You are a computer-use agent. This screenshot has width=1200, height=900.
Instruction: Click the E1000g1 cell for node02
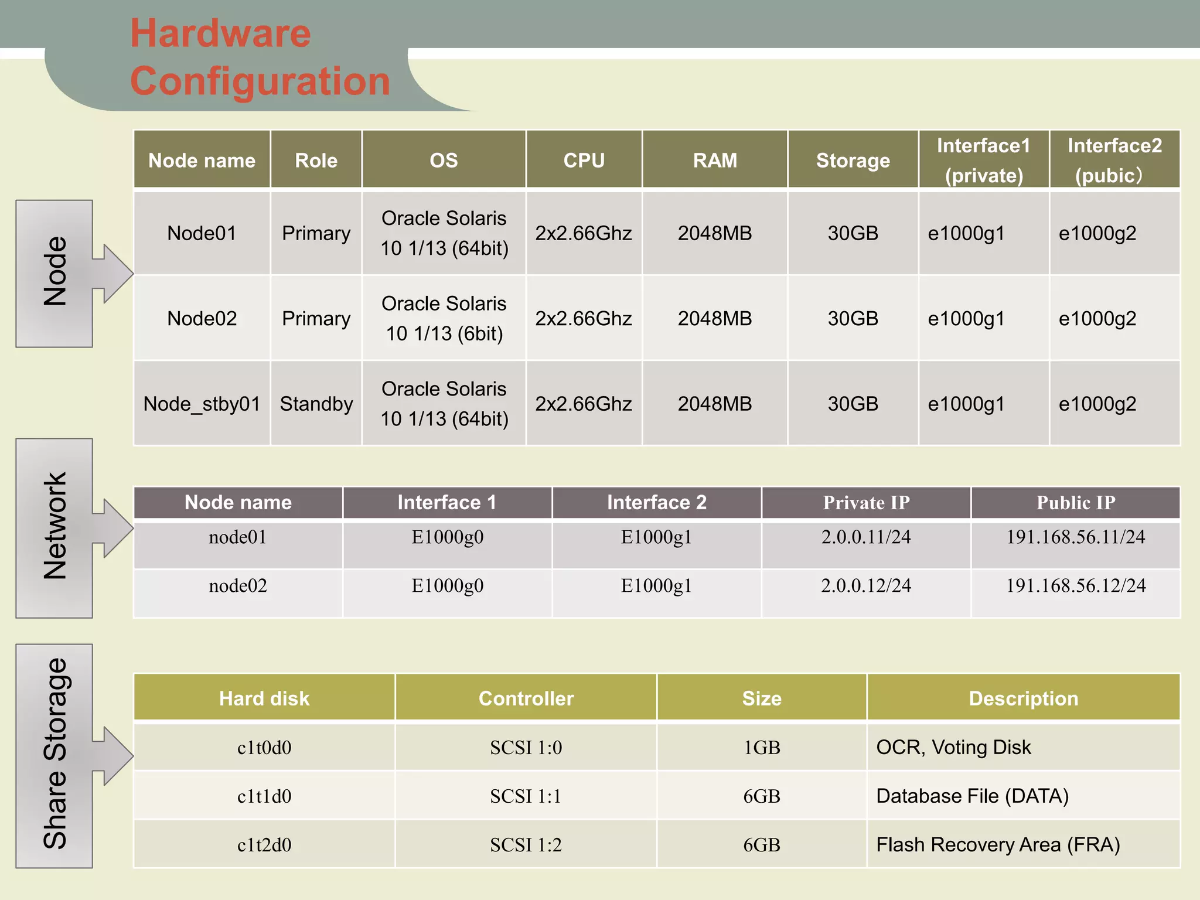657,593
